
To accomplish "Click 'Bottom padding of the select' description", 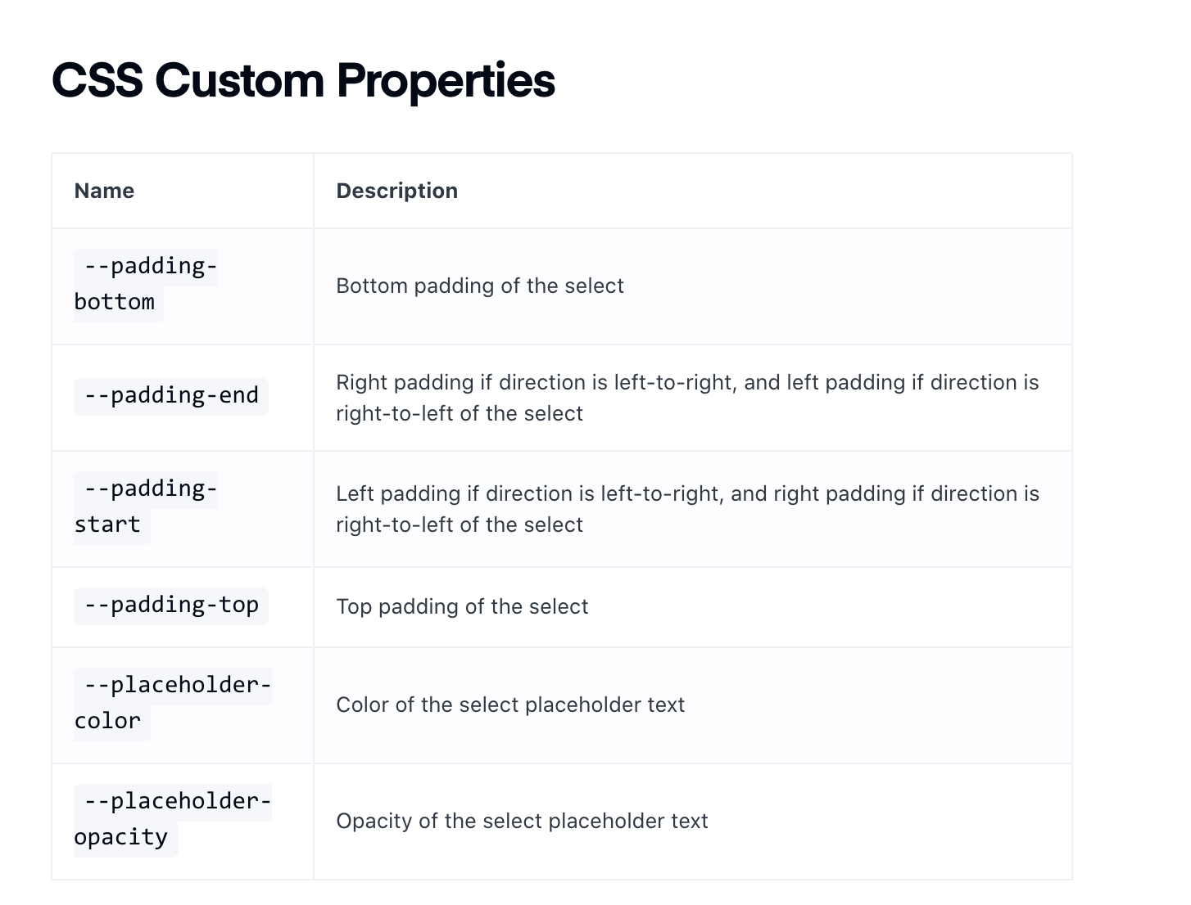I will pos(480,286).
